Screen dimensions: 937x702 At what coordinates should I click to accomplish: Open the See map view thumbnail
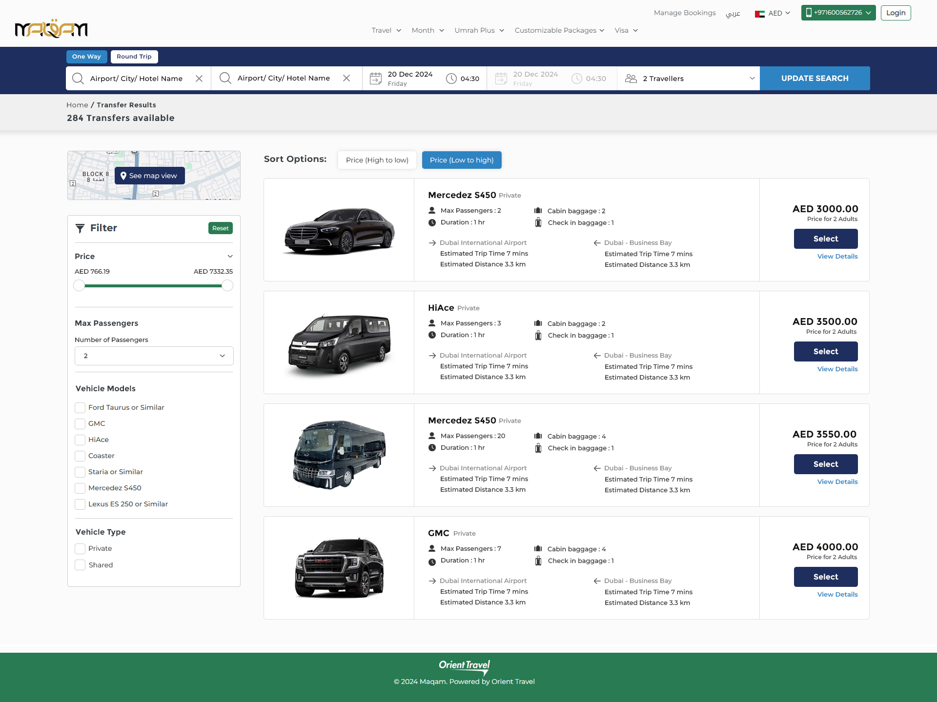(x=149, y=176)
